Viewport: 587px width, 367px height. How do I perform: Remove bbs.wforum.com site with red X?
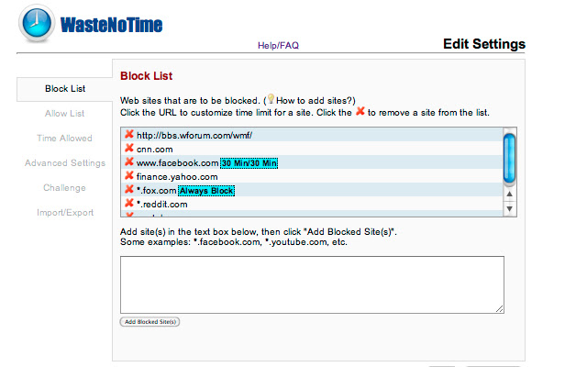point(129,134)
